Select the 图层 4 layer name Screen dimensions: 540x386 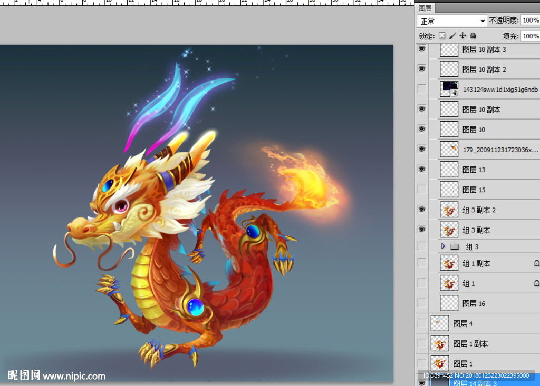[463, 324]
